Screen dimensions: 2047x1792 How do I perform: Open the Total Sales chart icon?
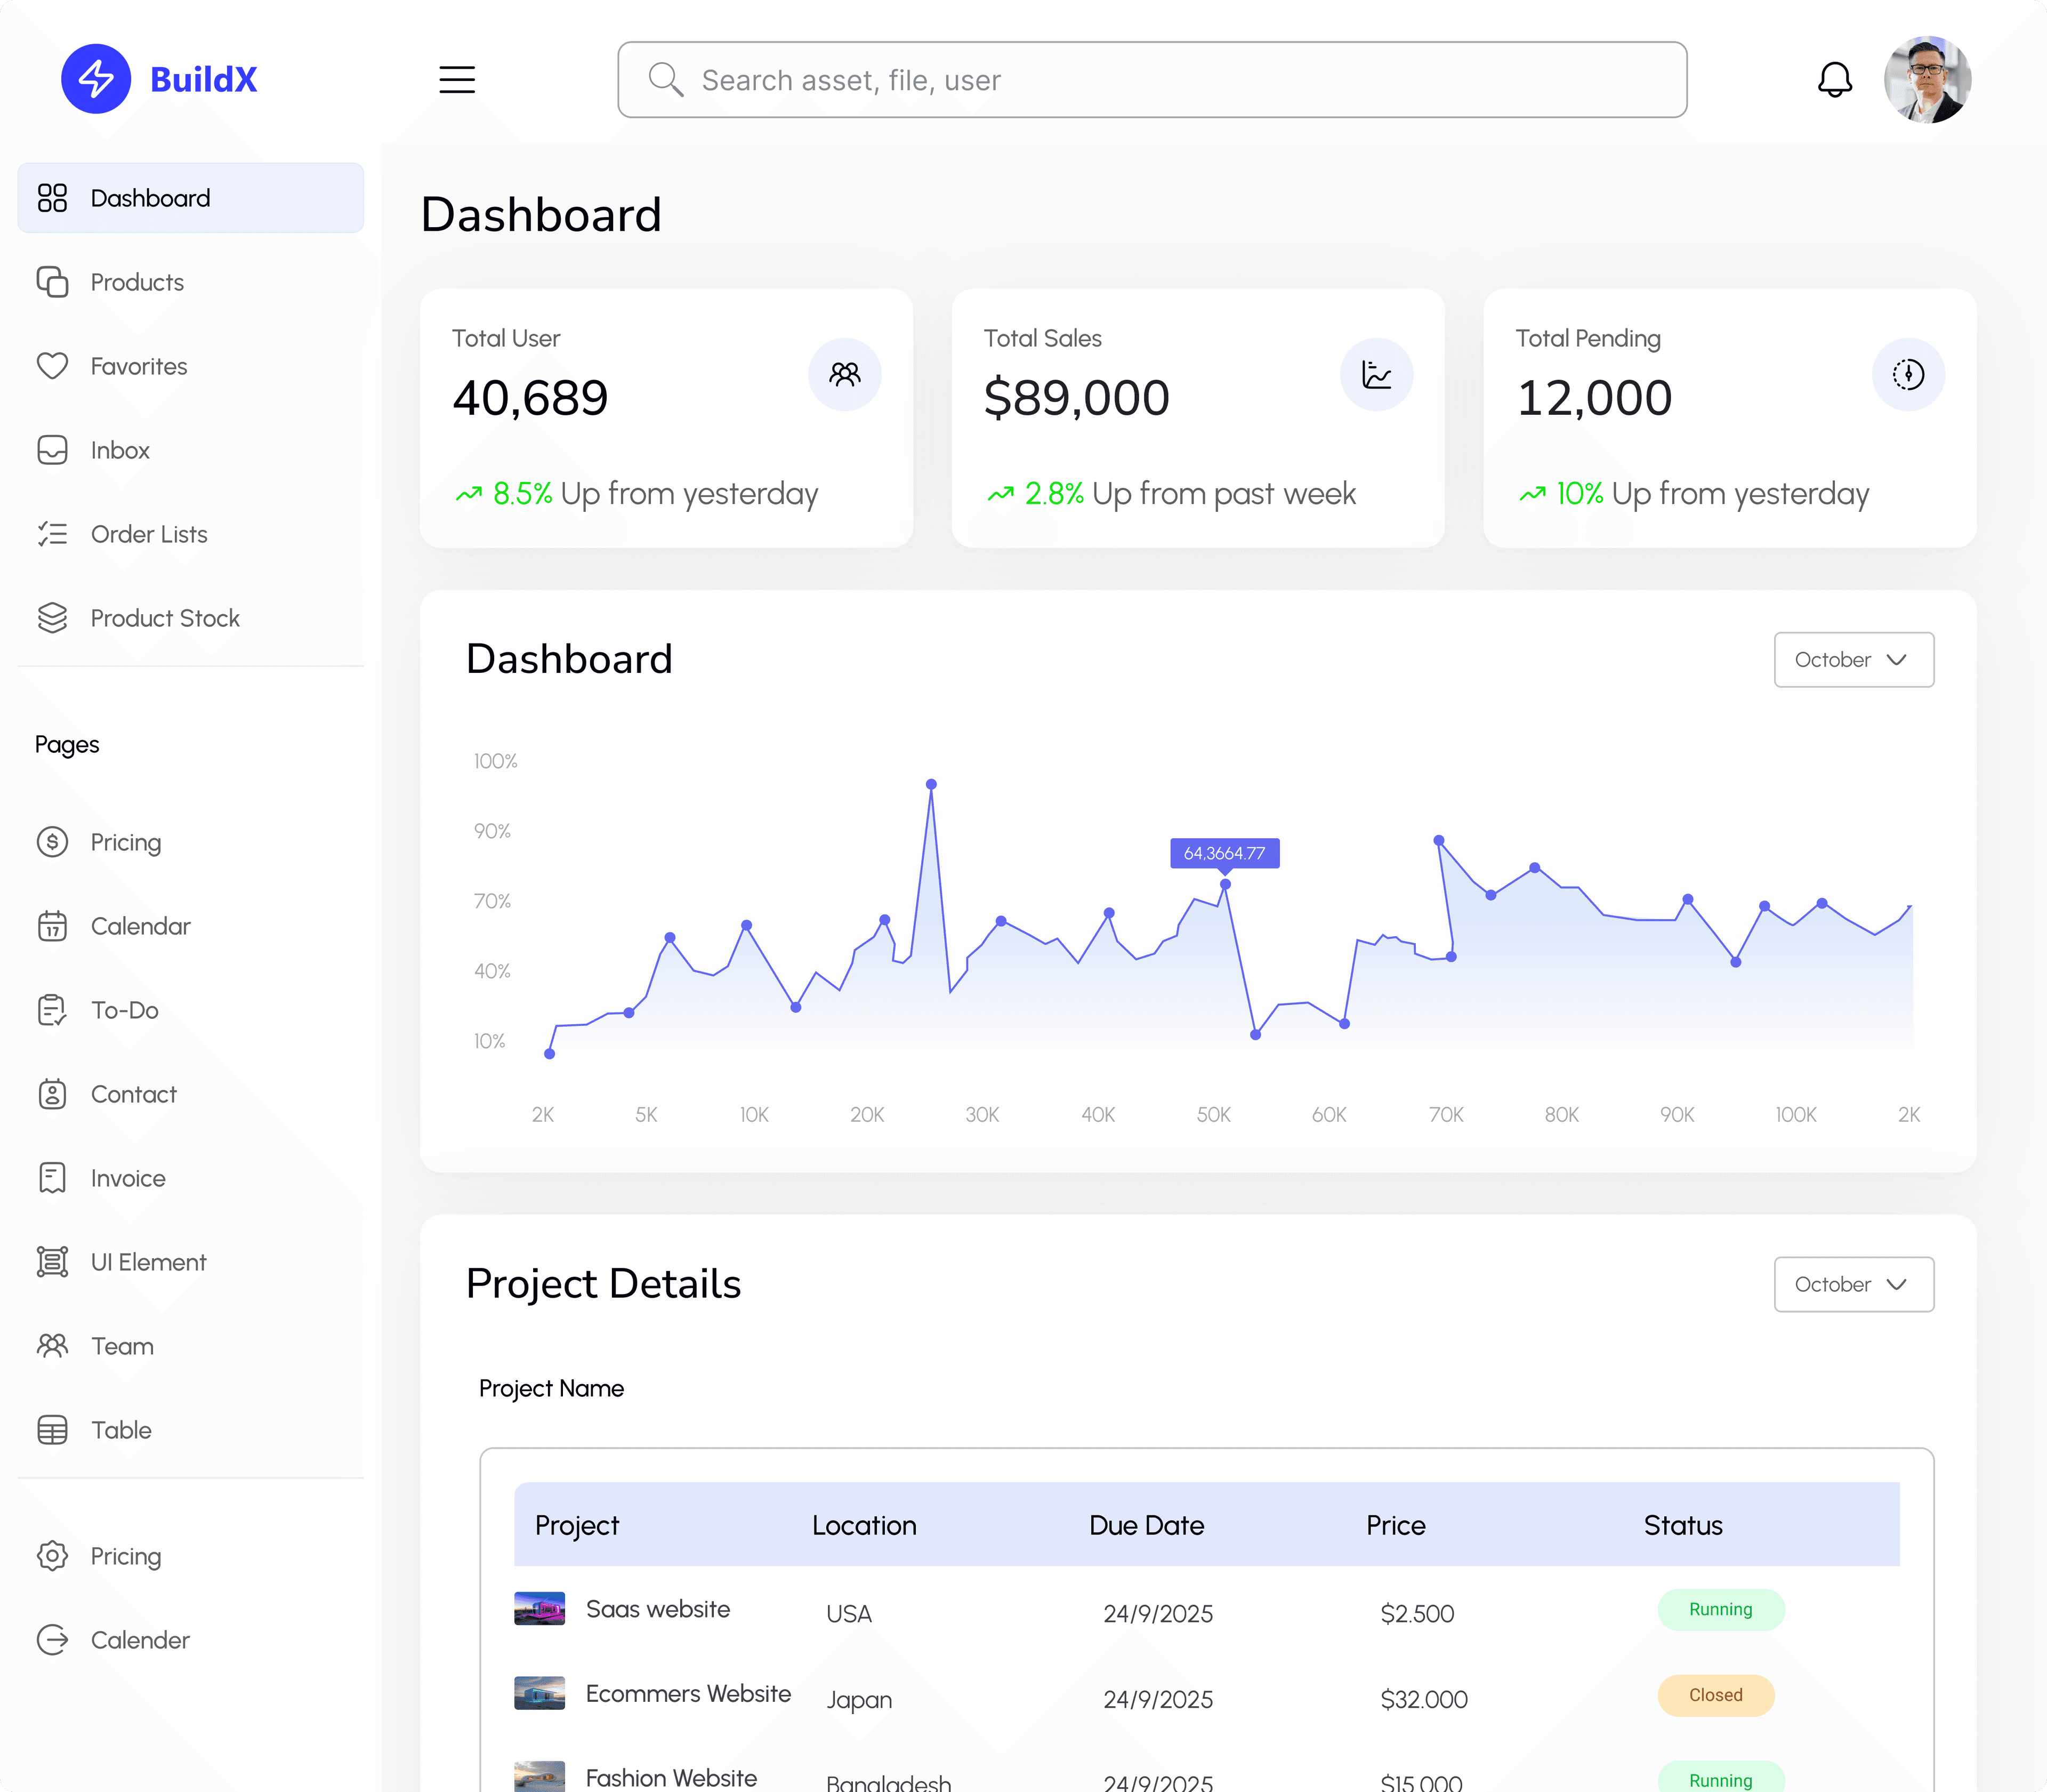(1377, 374)
